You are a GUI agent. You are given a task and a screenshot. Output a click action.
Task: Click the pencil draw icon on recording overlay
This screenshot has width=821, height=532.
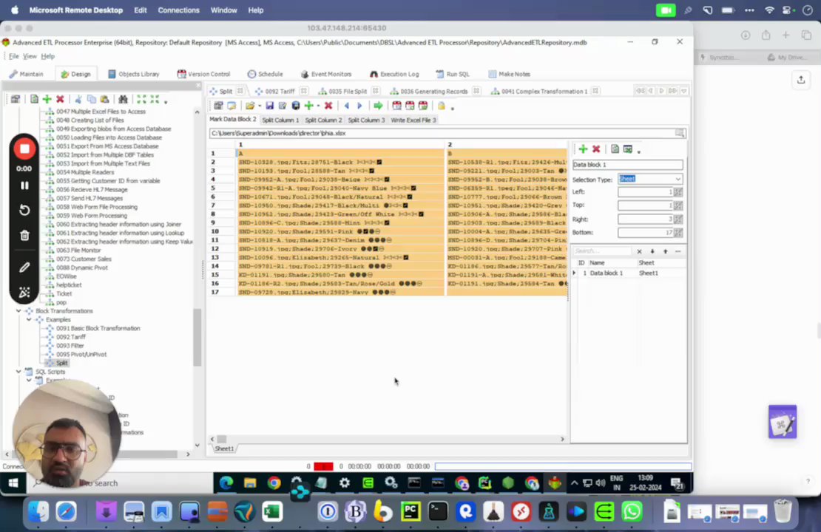24,267
